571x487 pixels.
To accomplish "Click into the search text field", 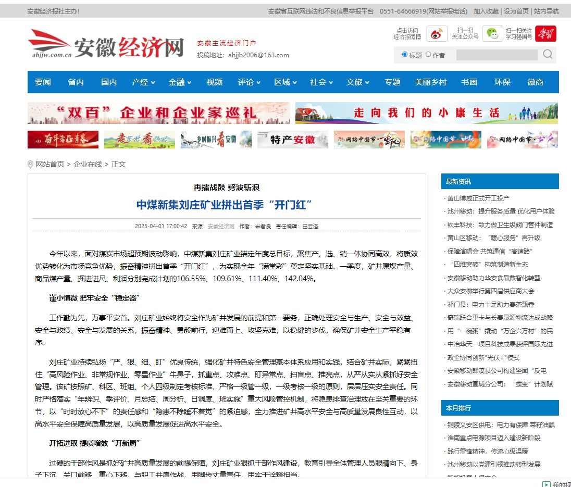I will pyautogui.click(x=496, y=55).
